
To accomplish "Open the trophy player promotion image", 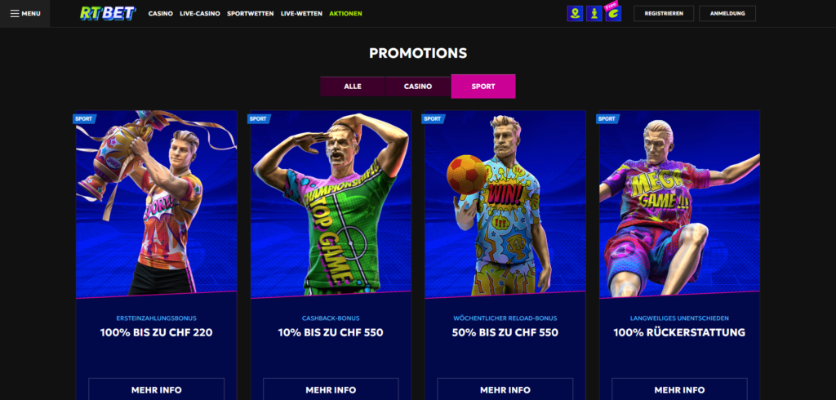I will point(156,204).
